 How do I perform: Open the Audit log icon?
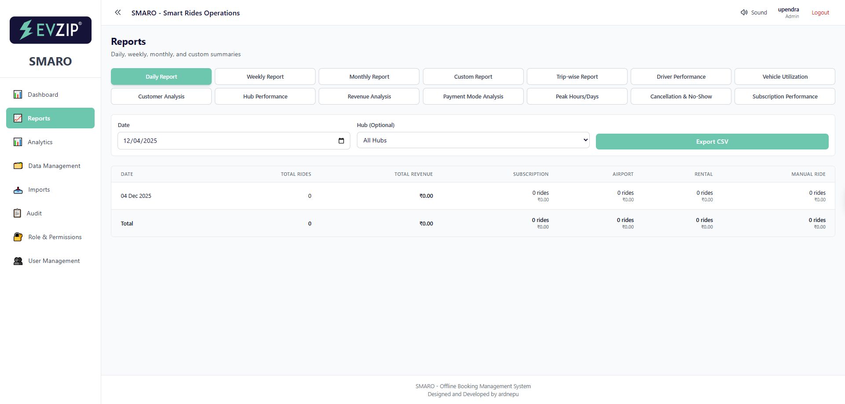click(x=18, y=213)
